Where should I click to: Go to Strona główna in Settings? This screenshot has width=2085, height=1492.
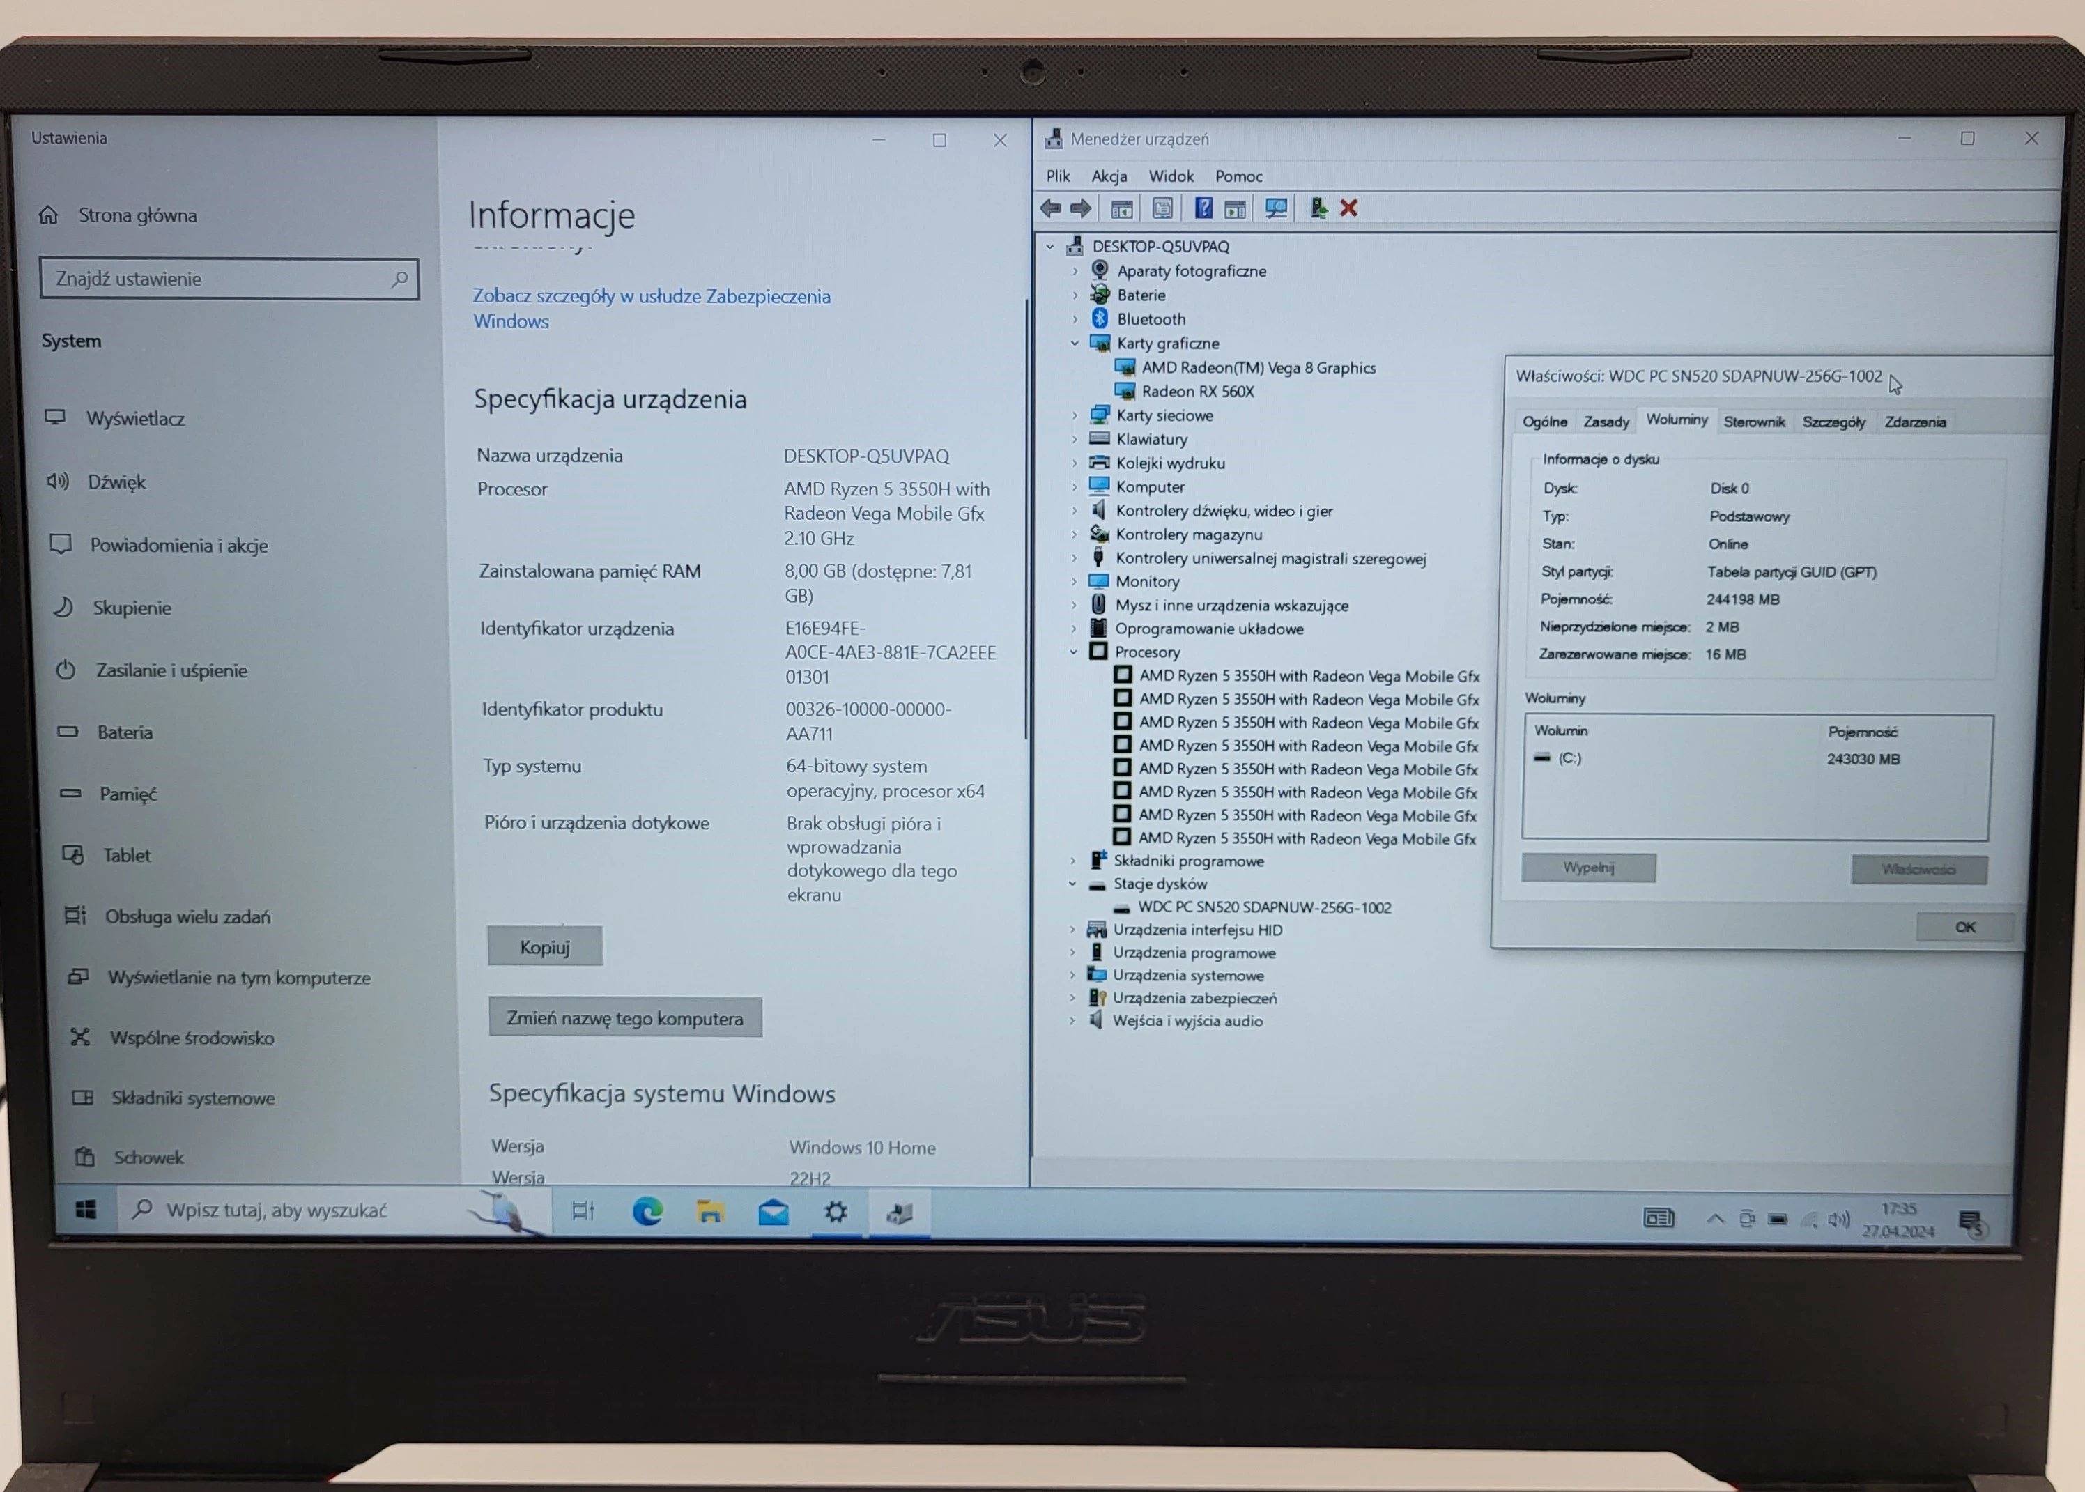coord(118,215)
